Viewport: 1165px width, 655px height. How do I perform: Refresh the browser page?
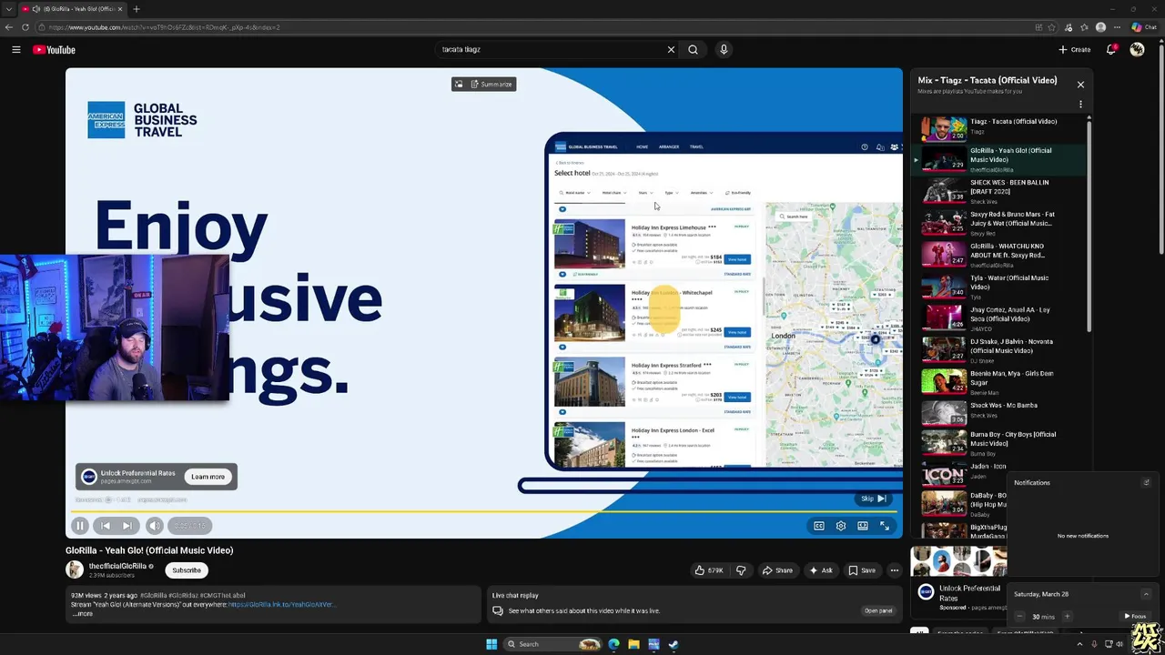point(25,27)
